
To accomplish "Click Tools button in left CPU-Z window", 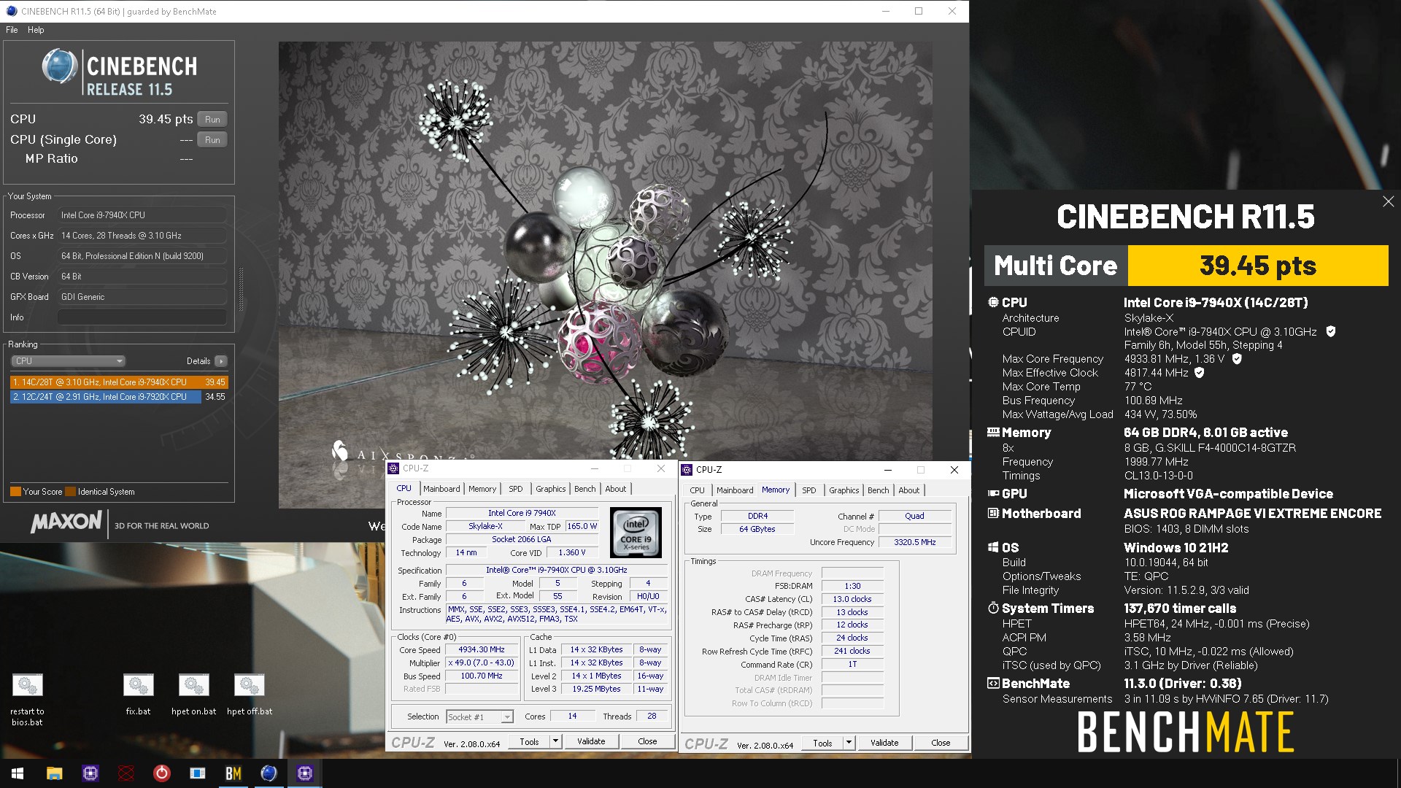I will tap(529, 741).
